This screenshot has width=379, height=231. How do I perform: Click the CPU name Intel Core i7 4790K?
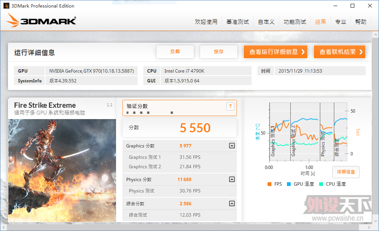tap(206, 71)
